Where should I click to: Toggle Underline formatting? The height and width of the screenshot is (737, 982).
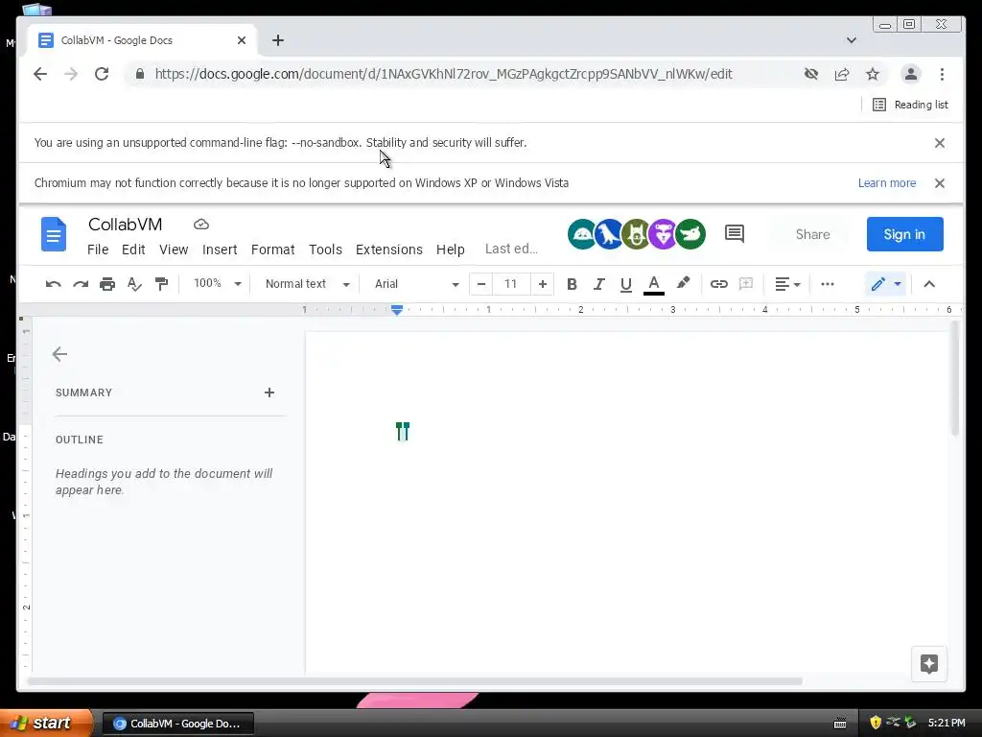coord(625,284)
